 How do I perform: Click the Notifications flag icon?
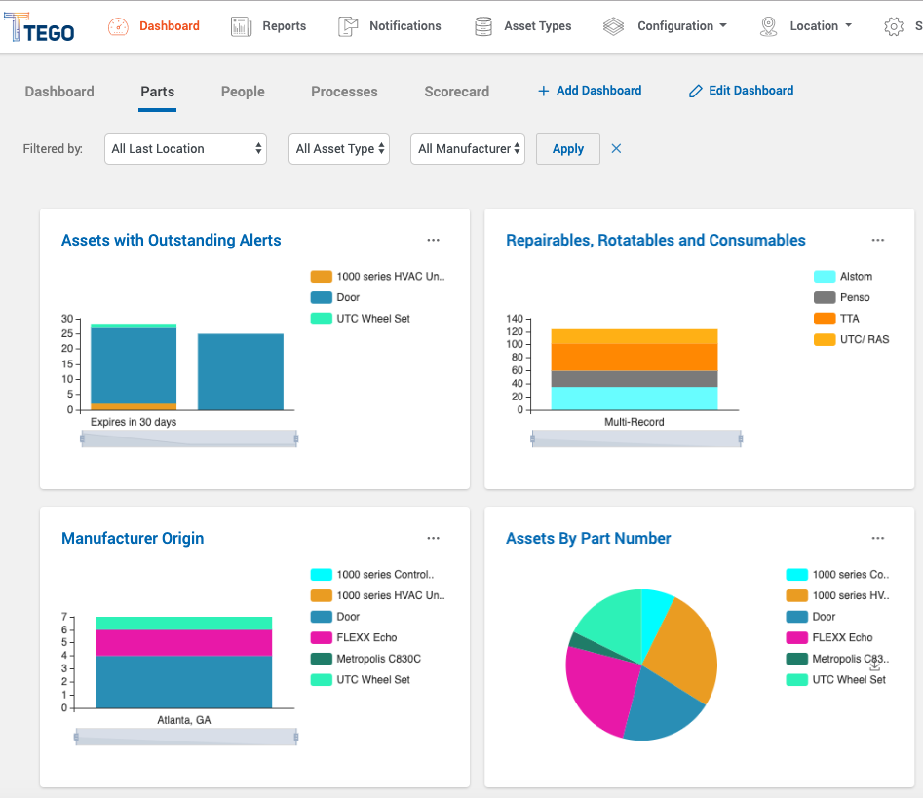click(x=347, y=26)
